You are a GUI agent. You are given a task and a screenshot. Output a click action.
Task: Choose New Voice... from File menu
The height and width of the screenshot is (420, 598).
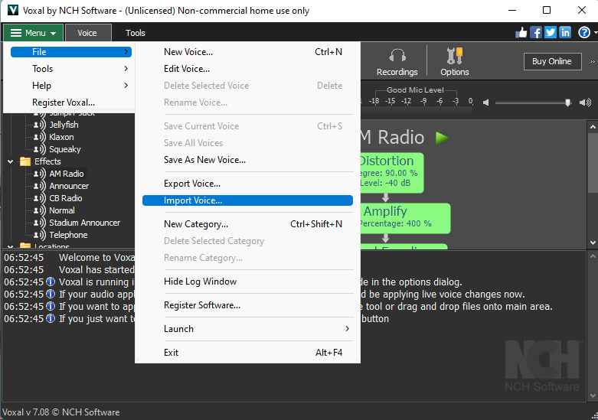(247, 52)
